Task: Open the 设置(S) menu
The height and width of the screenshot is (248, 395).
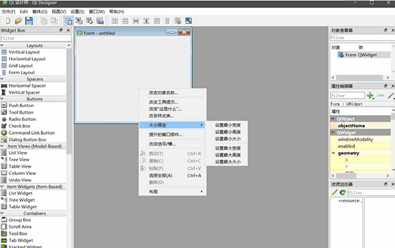Action: point(77,12)
